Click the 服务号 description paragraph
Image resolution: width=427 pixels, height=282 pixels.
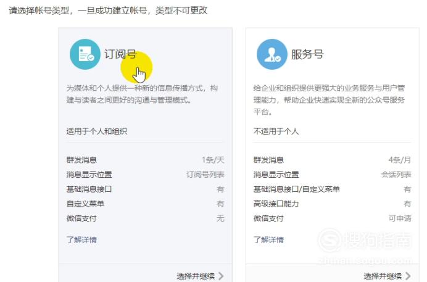(329, 100)
